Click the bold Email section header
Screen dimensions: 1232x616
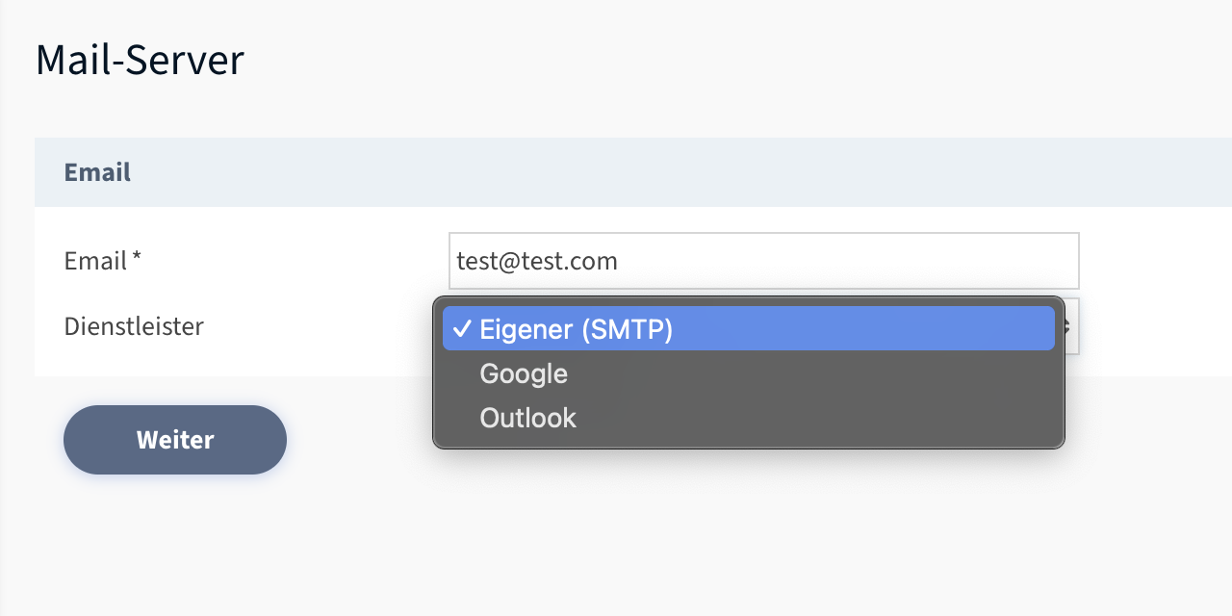pos(97,172)
